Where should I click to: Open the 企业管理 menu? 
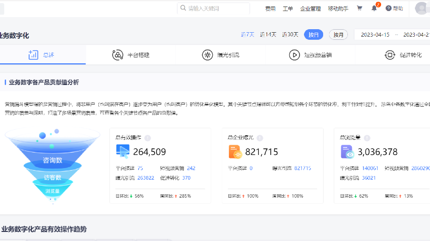click(311, 9)
